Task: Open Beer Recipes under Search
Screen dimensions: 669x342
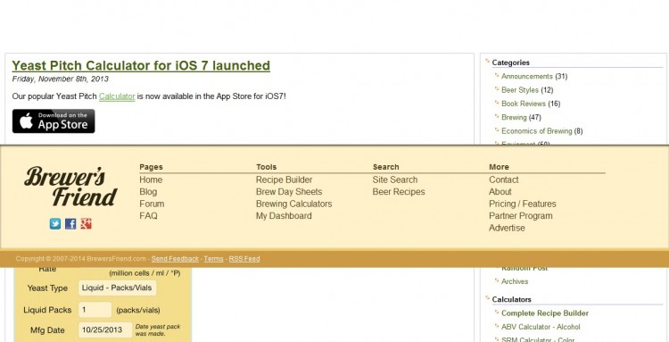Action: tap(399, 192)
